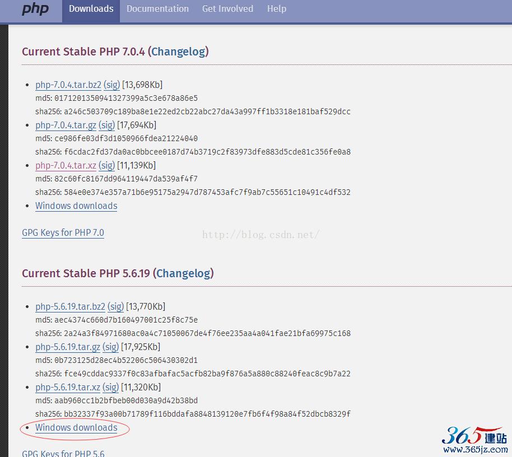Screen dimensions: 512x457
Task: Open sig link for php-7.0.4.tar.bz2
Action: tap(111, 85)
